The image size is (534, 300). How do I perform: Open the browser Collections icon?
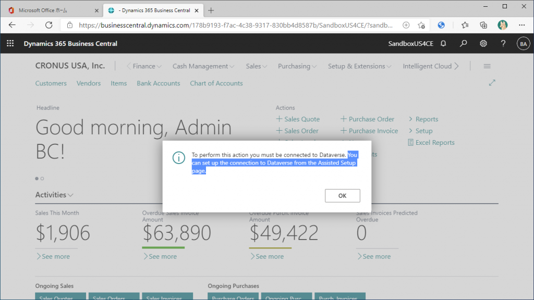483,25
